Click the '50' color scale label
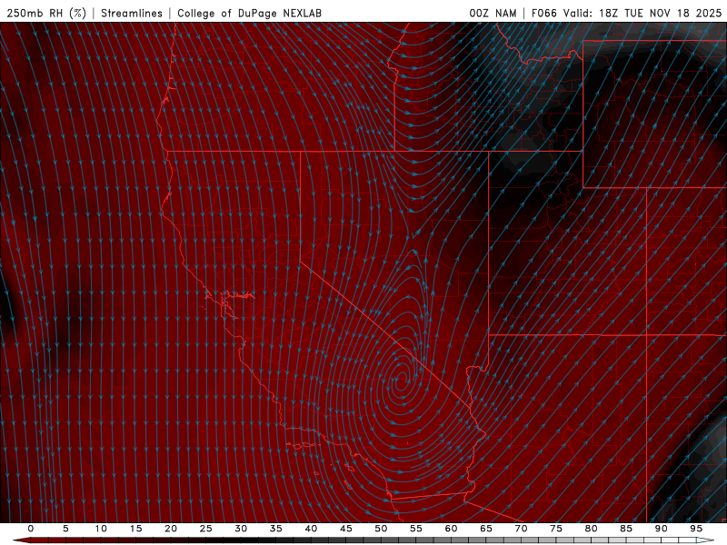Image resolution: width=727 pixels, height=545 pixels. 381,529
